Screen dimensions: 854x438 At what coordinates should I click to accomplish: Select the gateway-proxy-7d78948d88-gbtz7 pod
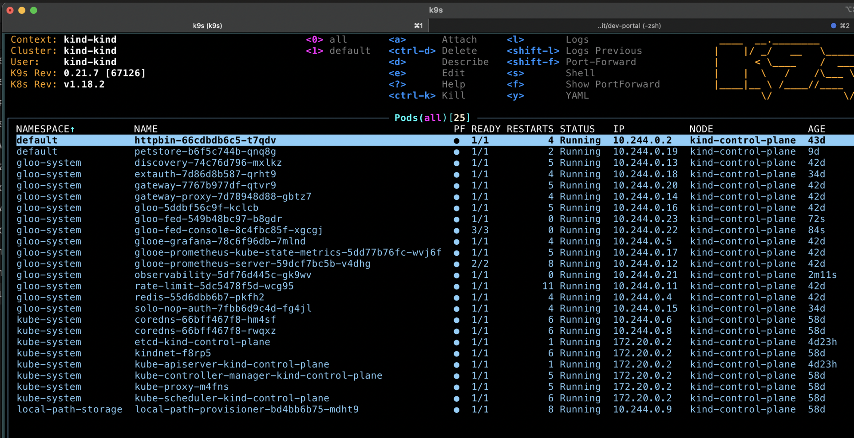(x=223, y=196)
